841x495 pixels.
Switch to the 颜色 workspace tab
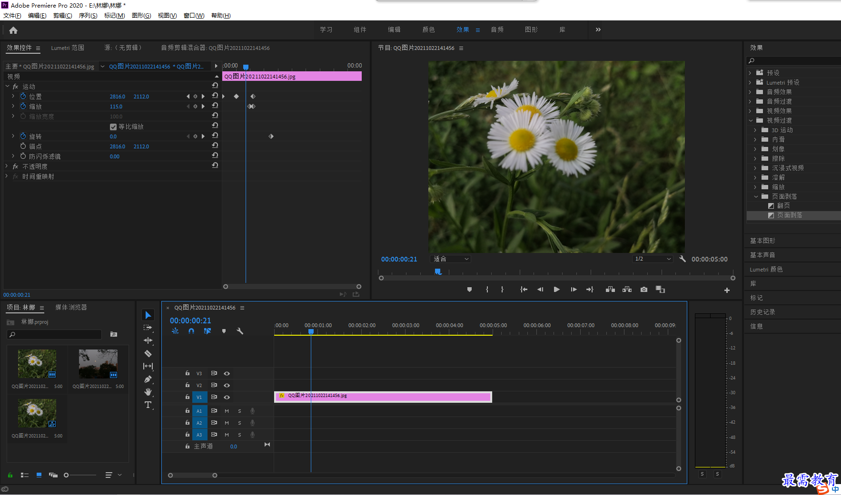(x=428, y=29)
